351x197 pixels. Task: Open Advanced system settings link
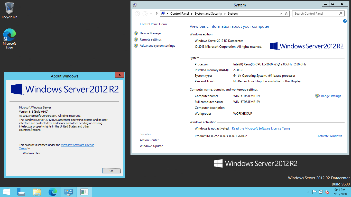click(x=158, y=46)
